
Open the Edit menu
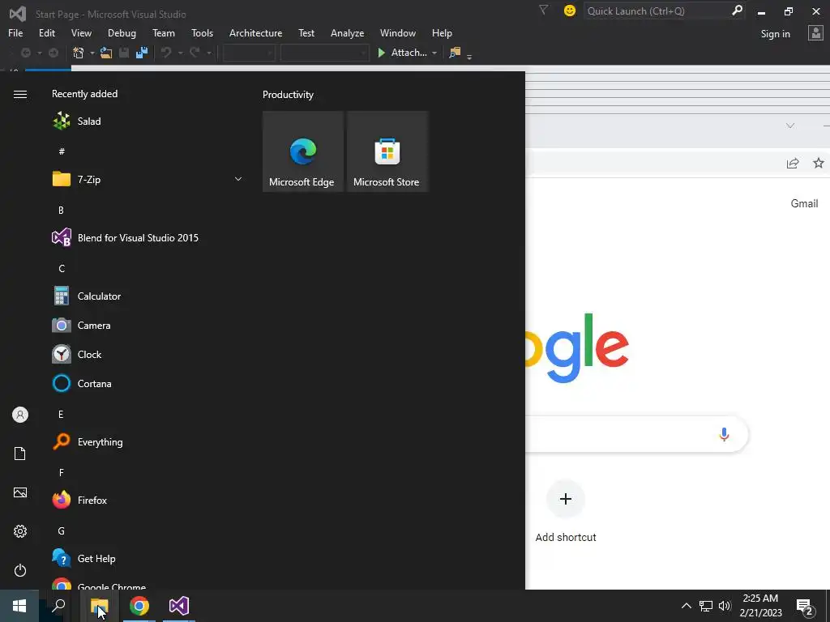(46, 32)
